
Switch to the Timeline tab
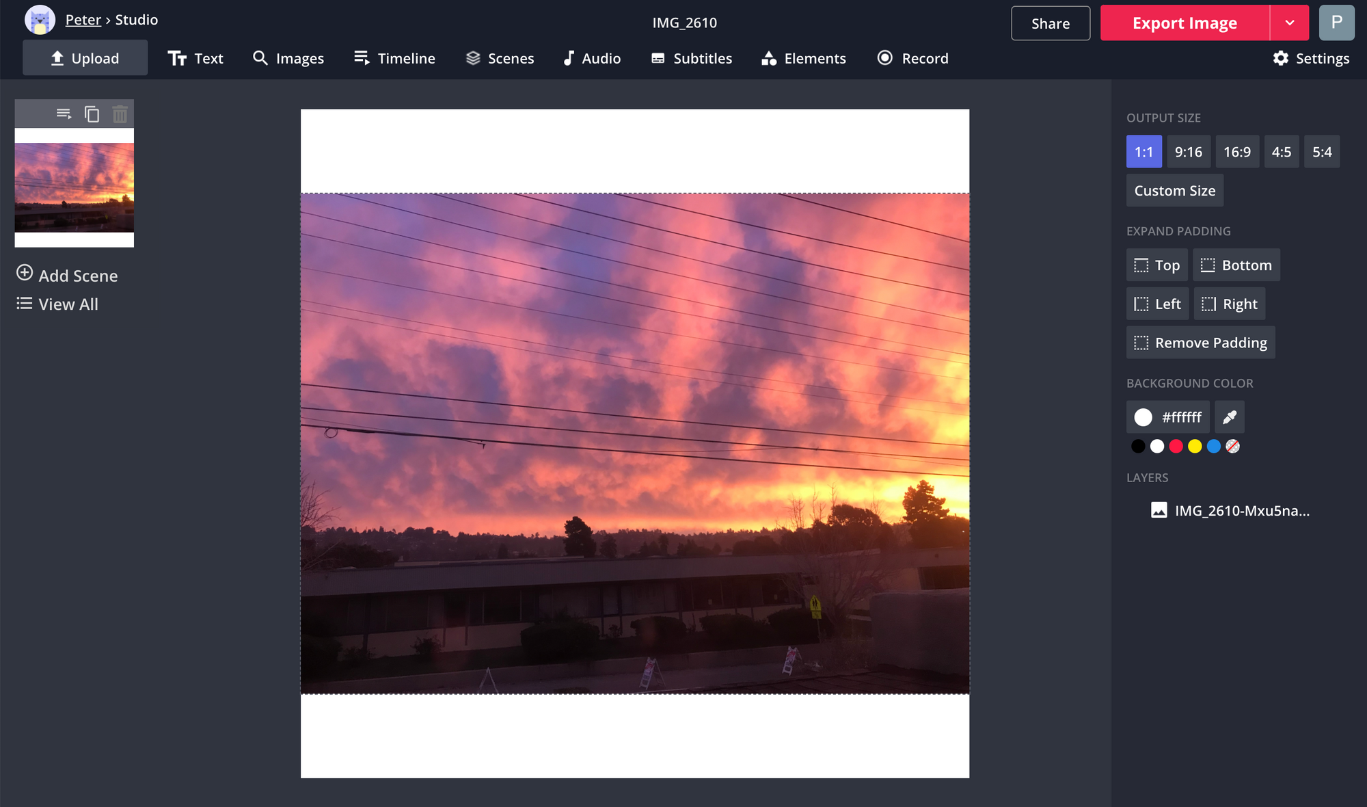coord(394,58)
